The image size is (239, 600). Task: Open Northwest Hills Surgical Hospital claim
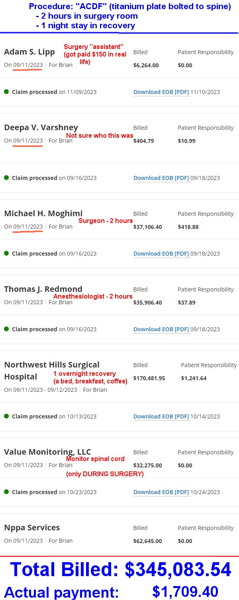(52, 365)
